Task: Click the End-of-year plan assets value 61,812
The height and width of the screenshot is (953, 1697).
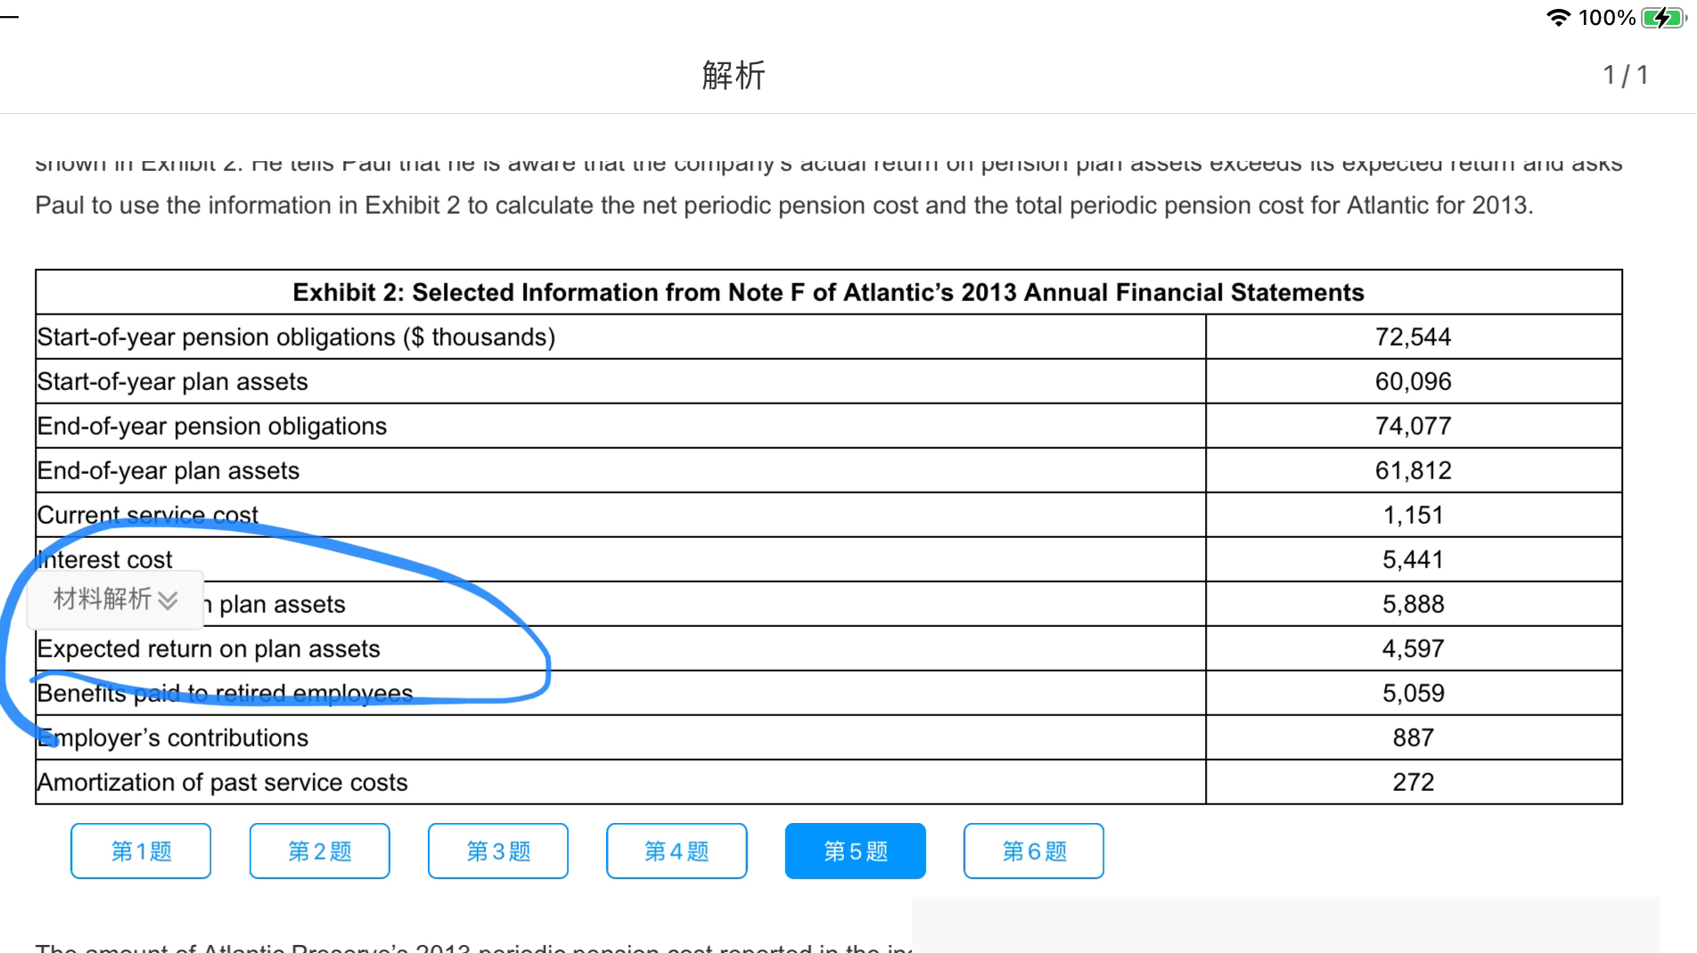Action: click(x=1413, y=471)
